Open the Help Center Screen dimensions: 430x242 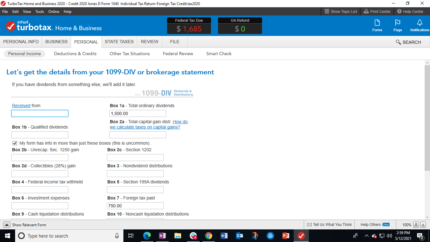point(410,11)
